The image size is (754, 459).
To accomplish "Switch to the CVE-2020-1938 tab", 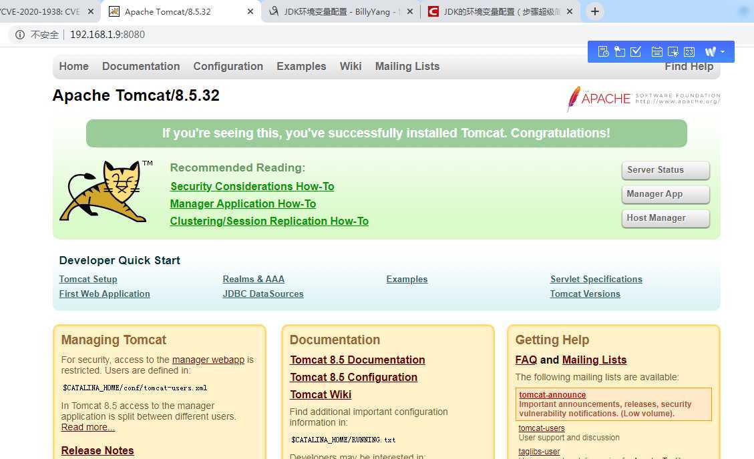I will [41, 11].
